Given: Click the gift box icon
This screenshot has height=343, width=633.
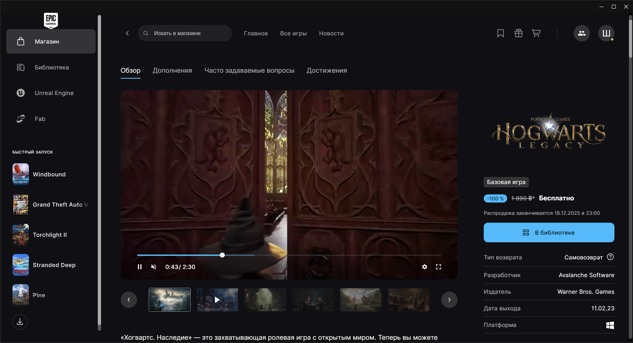Looking at the screenshot, I should pos(518,33).
